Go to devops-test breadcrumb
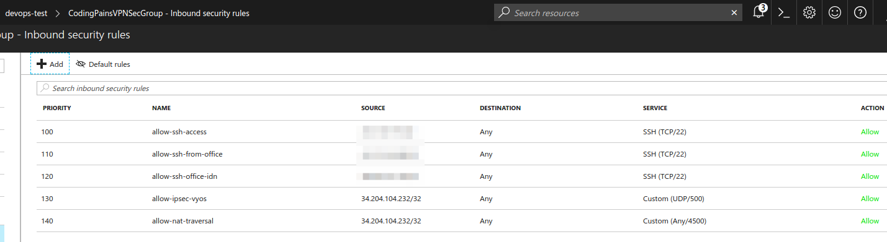 point(25,13)
